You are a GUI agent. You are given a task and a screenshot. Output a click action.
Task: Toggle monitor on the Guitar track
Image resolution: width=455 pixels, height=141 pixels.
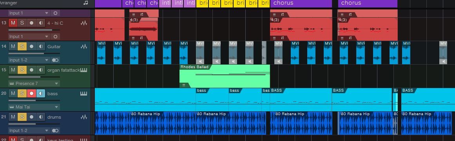click(41, 47)
